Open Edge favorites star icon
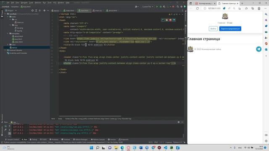Viewport: 269px width, 151px height. coord(246,8)
